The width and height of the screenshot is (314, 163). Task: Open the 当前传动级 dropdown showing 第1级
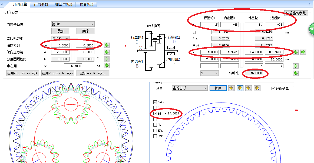[73, 24]
